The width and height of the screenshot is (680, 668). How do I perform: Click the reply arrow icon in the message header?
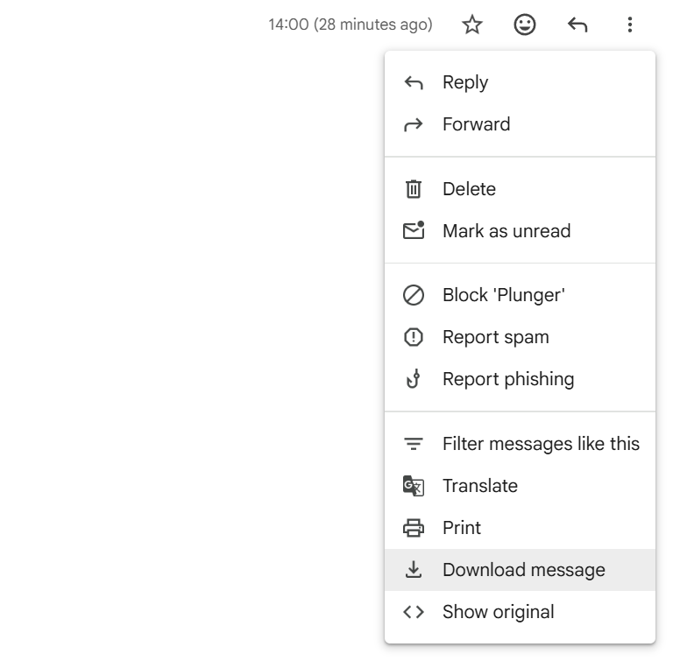(x=577, y=25)
